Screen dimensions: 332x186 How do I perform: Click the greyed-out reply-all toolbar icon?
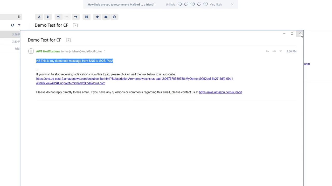(67, 17)
